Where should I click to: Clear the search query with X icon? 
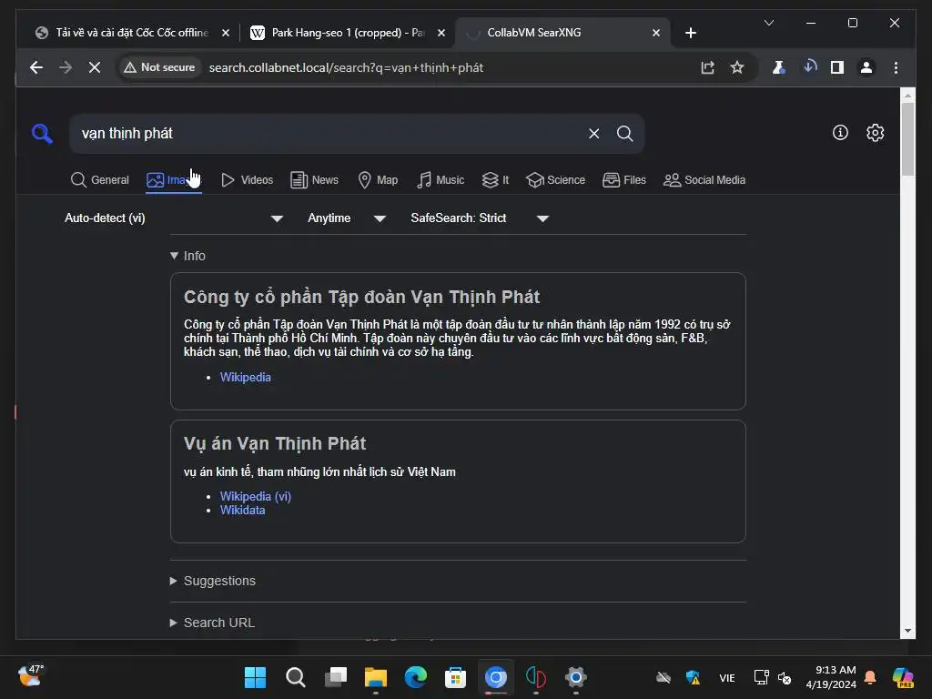[x=593, y=133]
